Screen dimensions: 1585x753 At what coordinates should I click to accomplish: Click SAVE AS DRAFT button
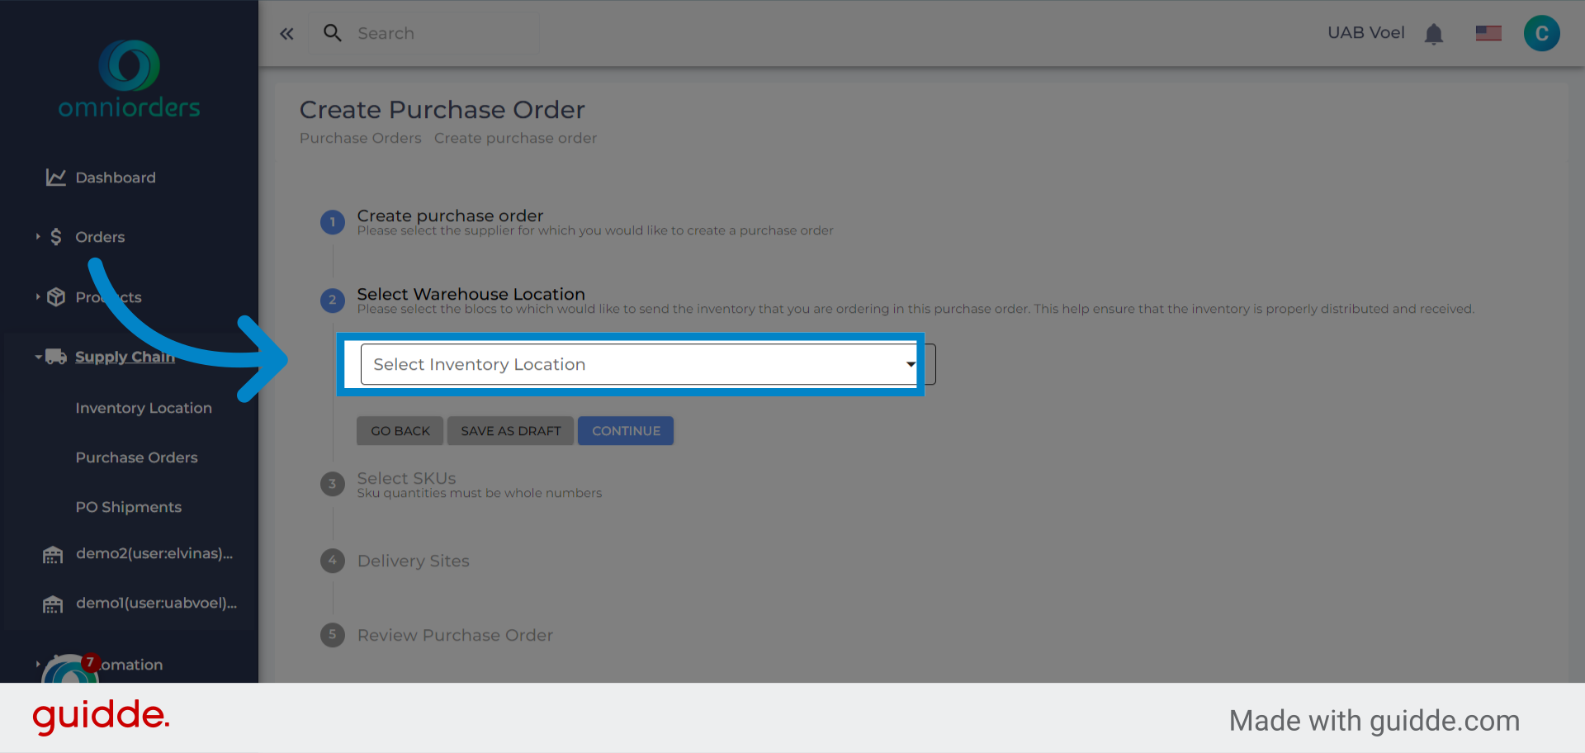coord(511,431)
